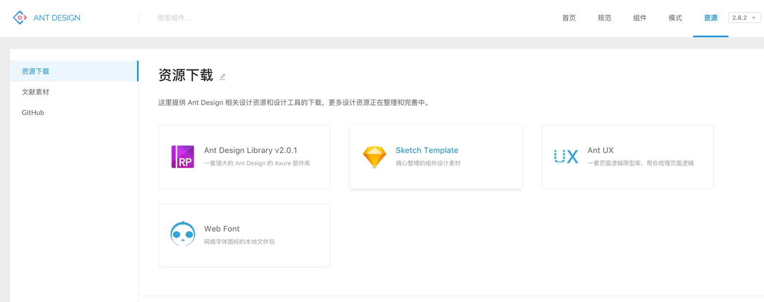
Task: Click the Ant UX icon
Action: click(x=566, y=157)
